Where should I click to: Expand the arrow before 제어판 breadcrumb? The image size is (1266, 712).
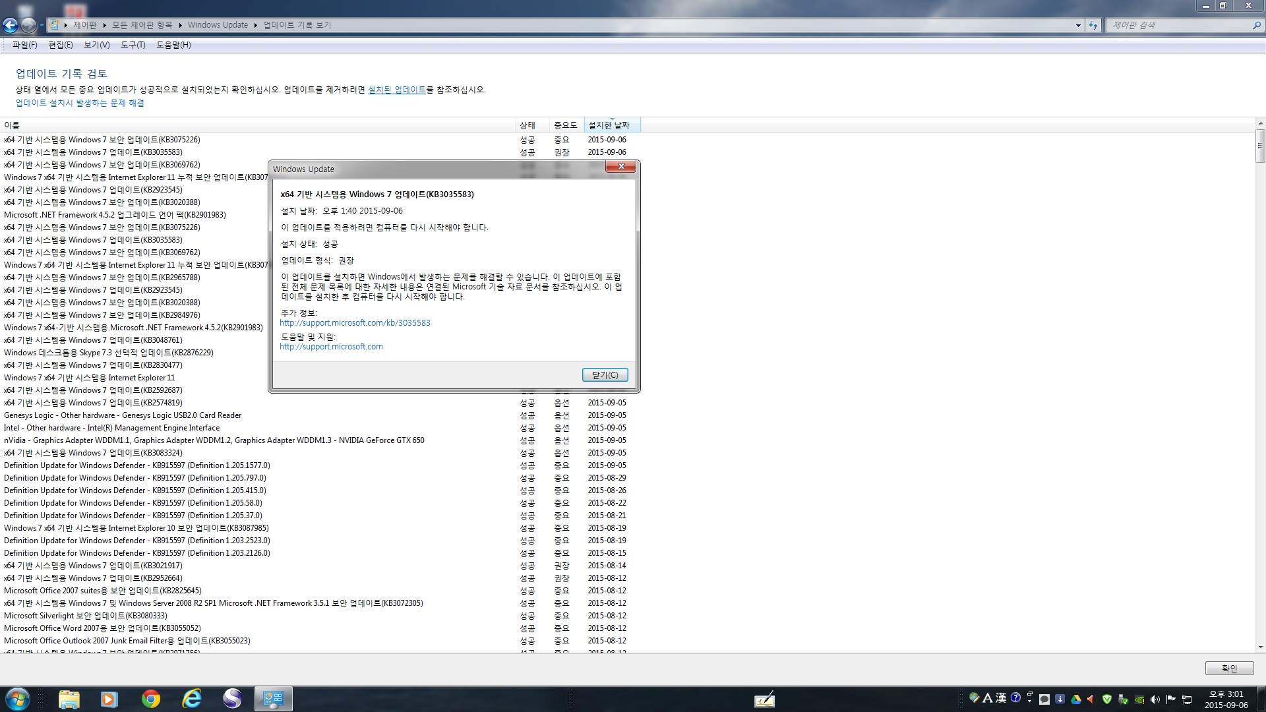point(66,25)
